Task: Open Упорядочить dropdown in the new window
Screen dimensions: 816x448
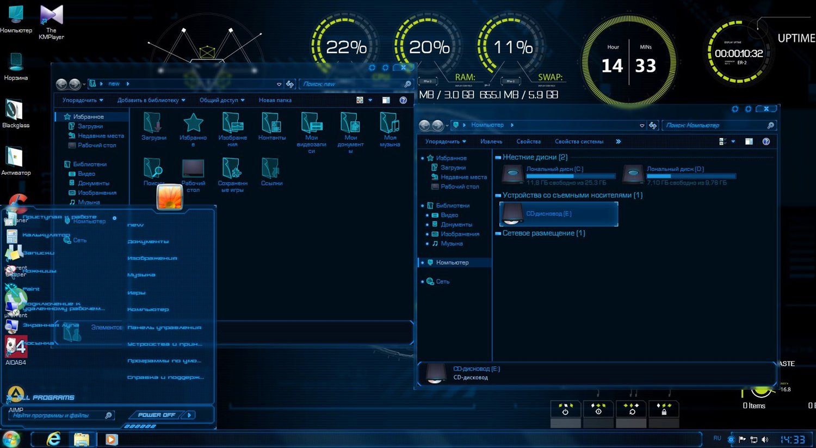Action: [x=82, y=100]
